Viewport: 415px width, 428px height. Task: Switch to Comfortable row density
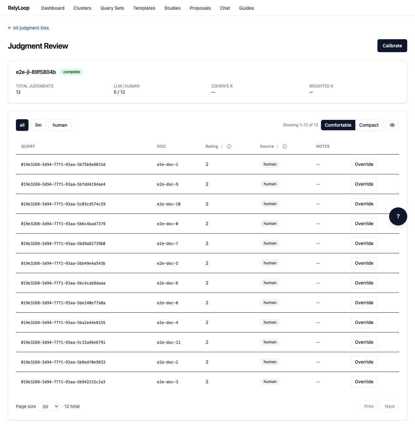pyautogui.click(x=338, y=125)
